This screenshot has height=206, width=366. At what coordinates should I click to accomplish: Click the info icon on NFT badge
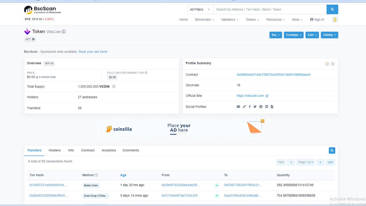tap(33, 39)
